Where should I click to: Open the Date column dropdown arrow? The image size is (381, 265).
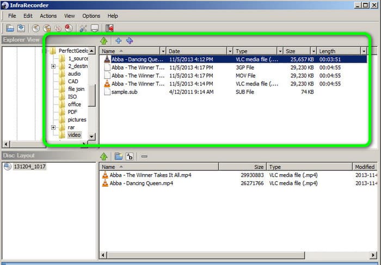(x=230, y=51)
